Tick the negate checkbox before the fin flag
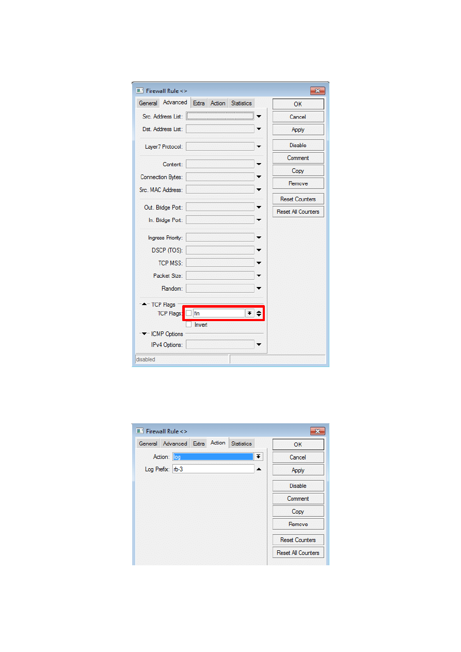This screenshot has width=461, height=652. (189, 313)
